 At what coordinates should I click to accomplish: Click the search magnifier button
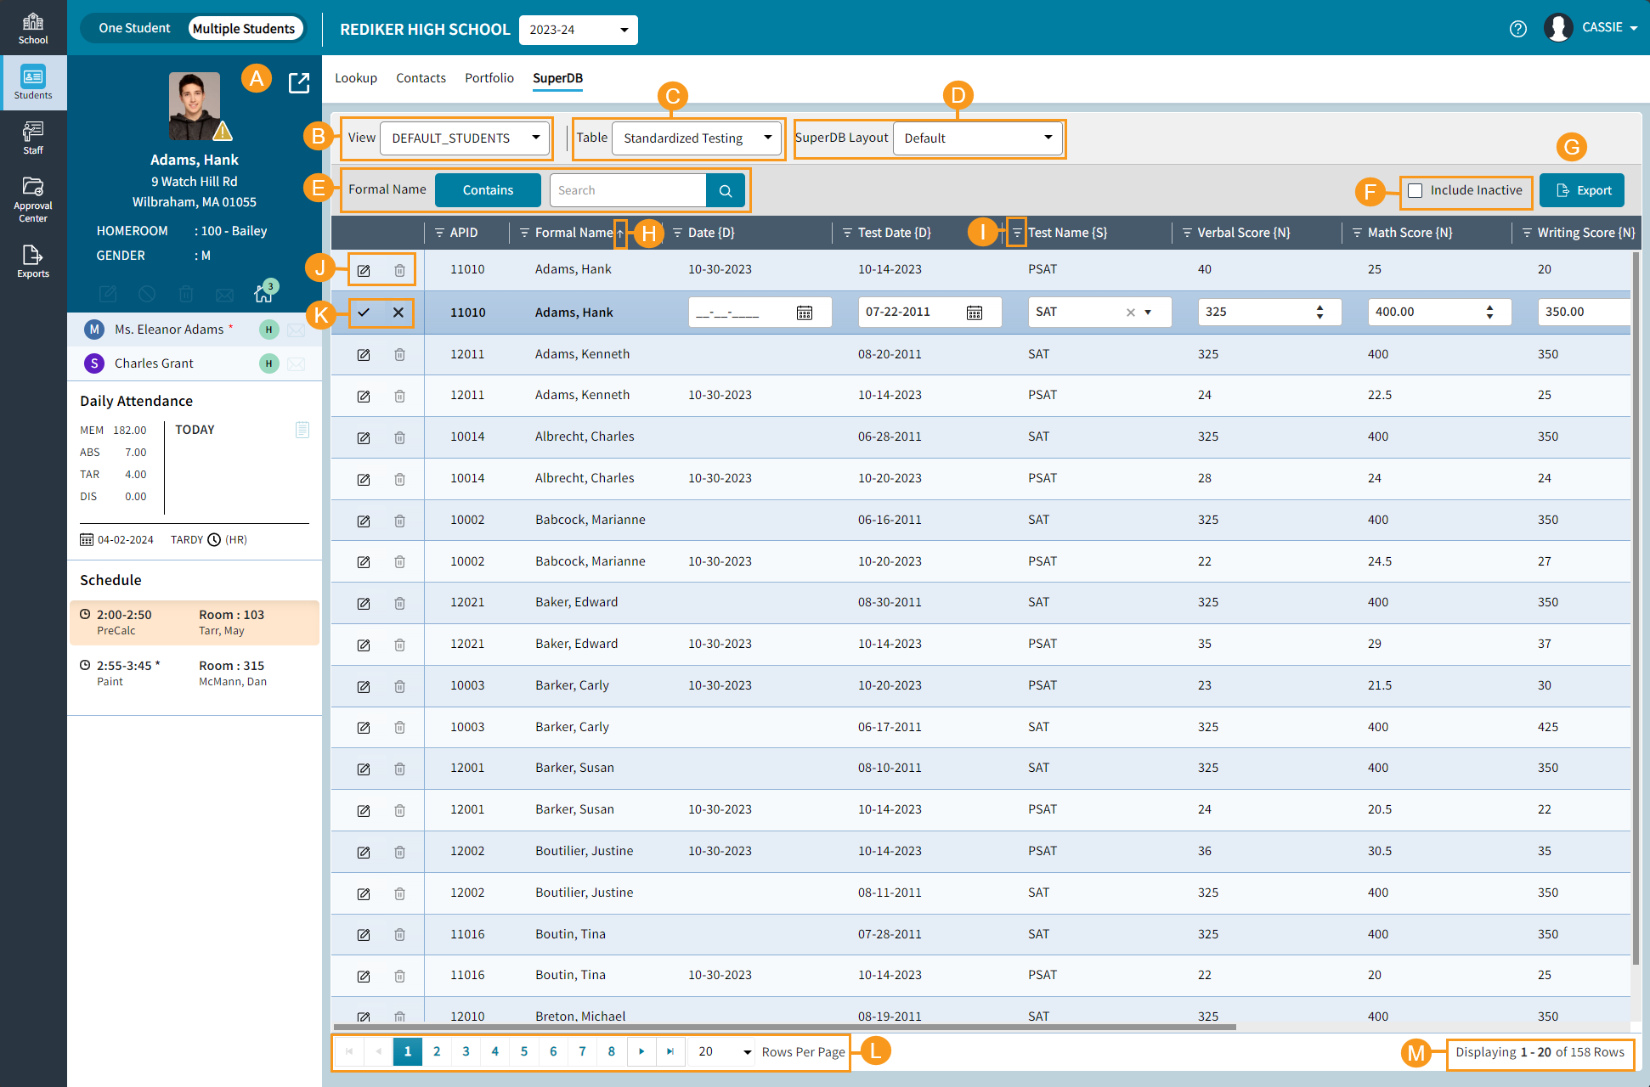pyautogui.click(x=725, y=190)
